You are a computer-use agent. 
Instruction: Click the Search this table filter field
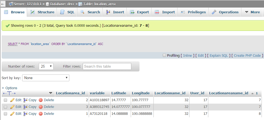[107, 66]
